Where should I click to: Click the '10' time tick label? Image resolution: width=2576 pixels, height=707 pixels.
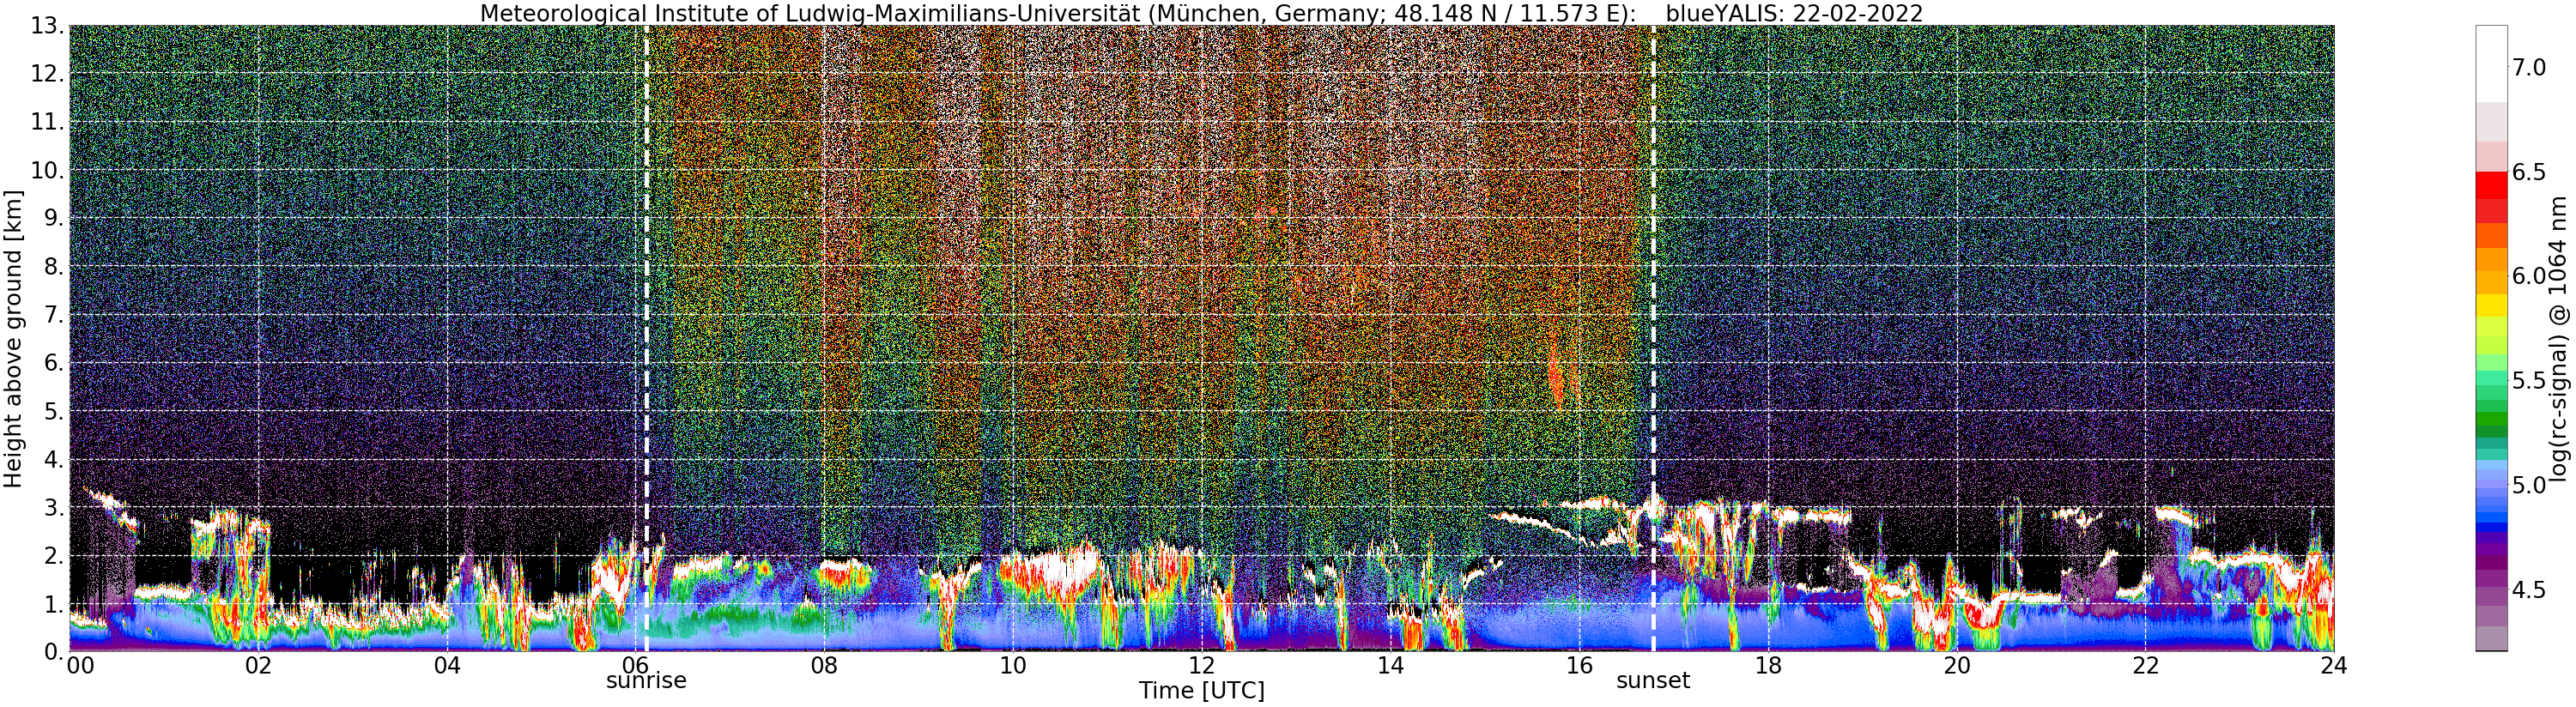point(1013,665)
